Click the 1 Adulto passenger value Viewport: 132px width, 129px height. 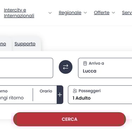[82, 98]
